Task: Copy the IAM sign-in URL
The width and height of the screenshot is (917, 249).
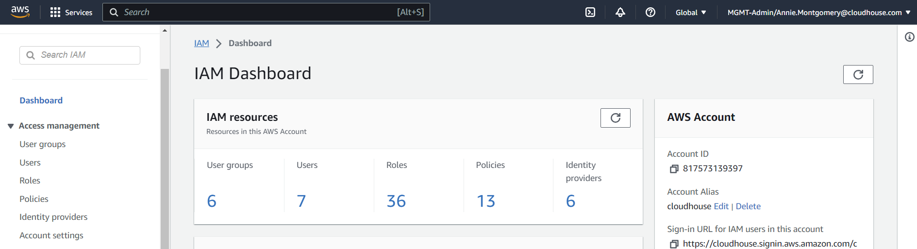Action: click(674, 244)
